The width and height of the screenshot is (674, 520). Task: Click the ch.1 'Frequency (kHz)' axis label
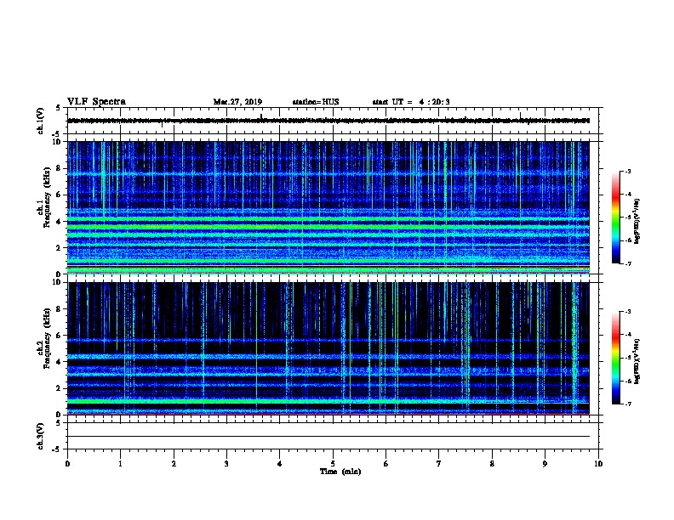tap(47, 197)
